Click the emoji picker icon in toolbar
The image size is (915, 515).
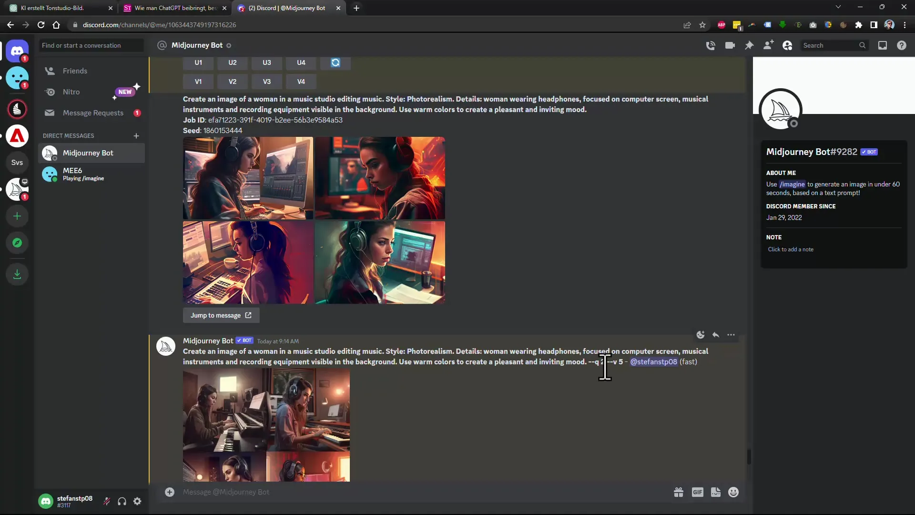[735, 493]
